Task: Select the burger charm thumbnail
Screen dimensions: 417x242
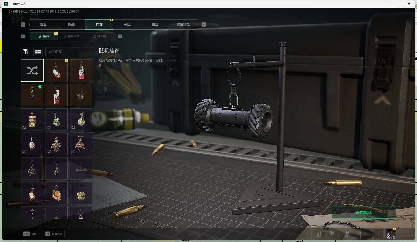Action: tap(81, 193)
